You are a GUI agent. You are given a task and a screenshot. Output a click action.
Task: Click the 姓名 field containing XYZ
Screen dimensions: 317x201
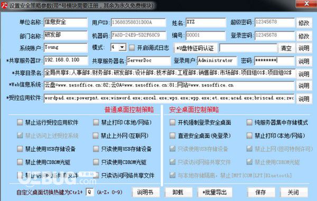coord(206,22)
